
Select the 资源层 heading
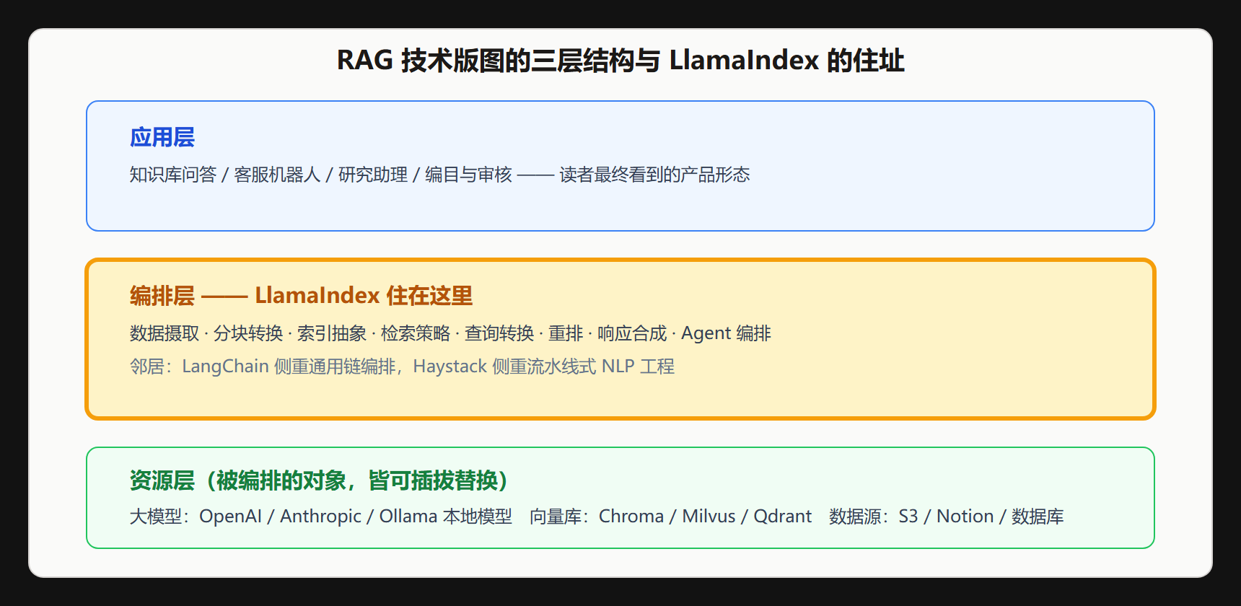(x=320, y=480)
